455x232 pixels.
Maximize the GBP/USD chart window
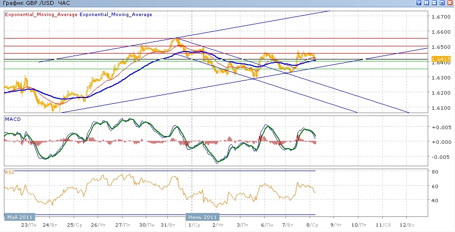(442, 3)
